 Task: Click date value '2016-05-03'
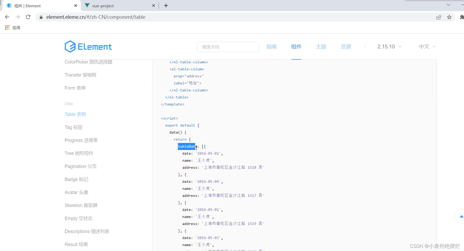pos(208,238)
